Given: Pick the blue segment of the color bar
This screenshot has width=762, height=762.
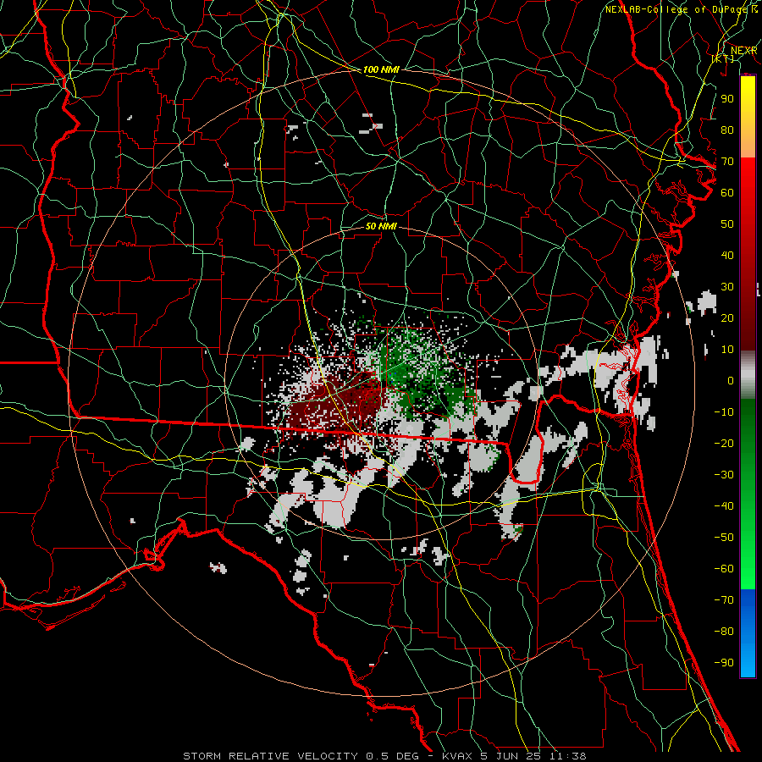Looking at the screenshot, I should pos(748,633).
